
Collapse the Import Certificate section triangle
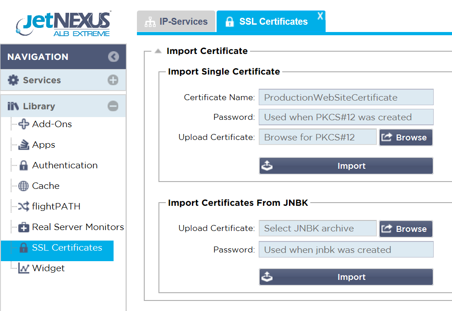tap(158, 51)
